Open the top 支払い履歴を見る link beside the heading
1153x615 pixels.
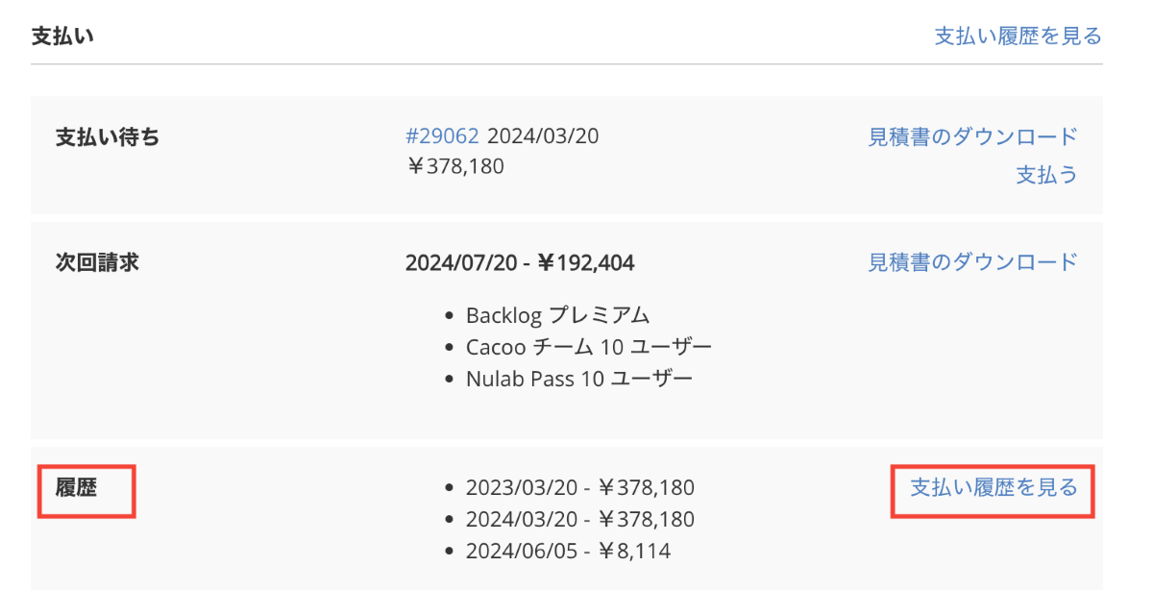[x=1018, y=37]
